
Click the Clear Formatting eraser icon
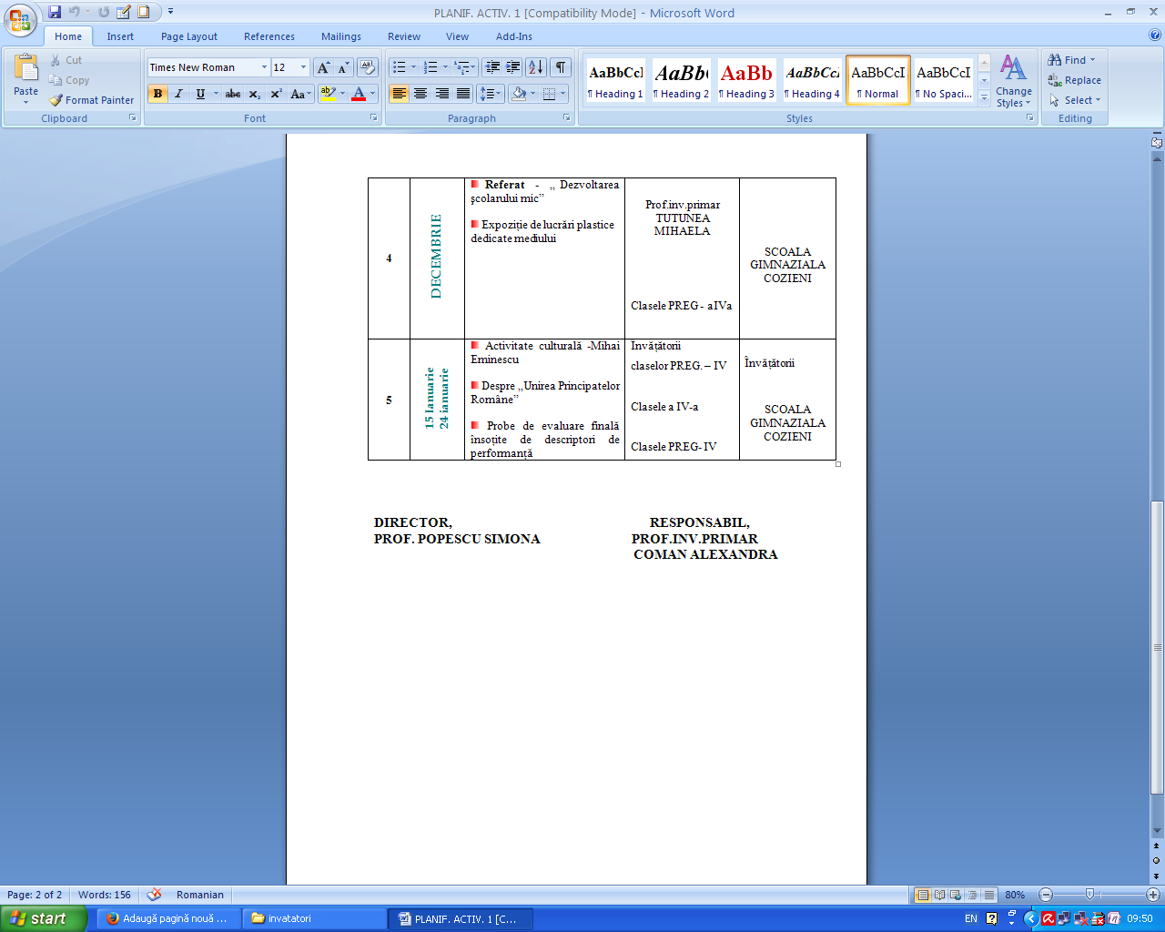368,67
